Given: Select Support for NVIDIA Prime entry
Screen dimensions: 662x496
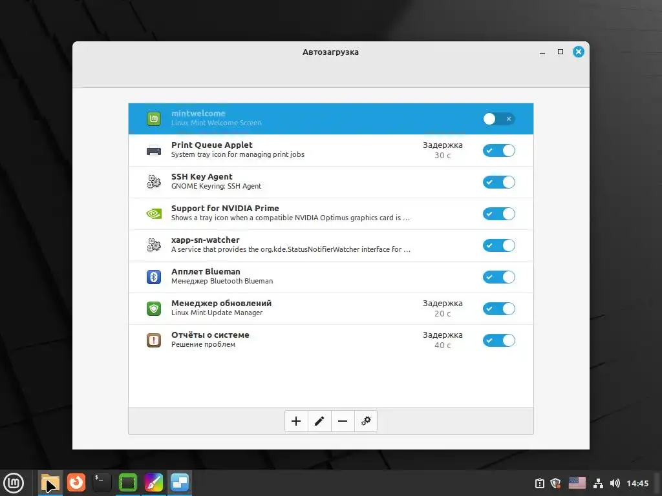Looking at the screenshot, I should click(x=330, y=214).
